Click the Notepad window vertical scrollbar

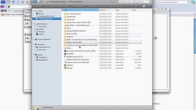[168, 52]
